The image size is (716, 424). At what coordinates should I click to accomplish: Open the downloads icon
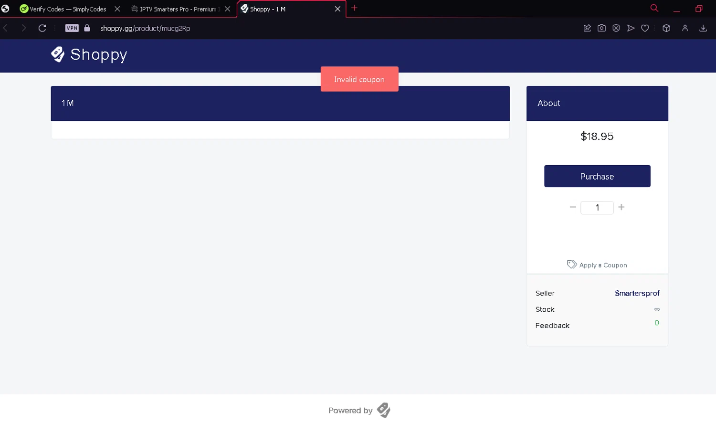pyautogui.click(x=703, y=28)
